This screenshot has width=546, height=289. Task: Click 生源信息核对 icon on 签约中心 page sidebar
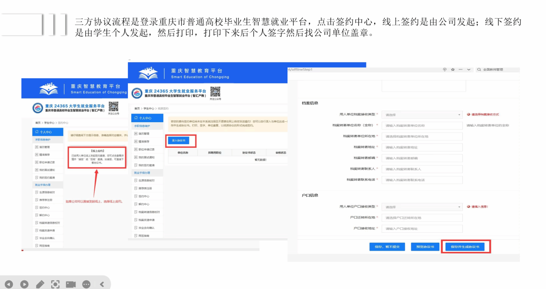tap(37, 192)
